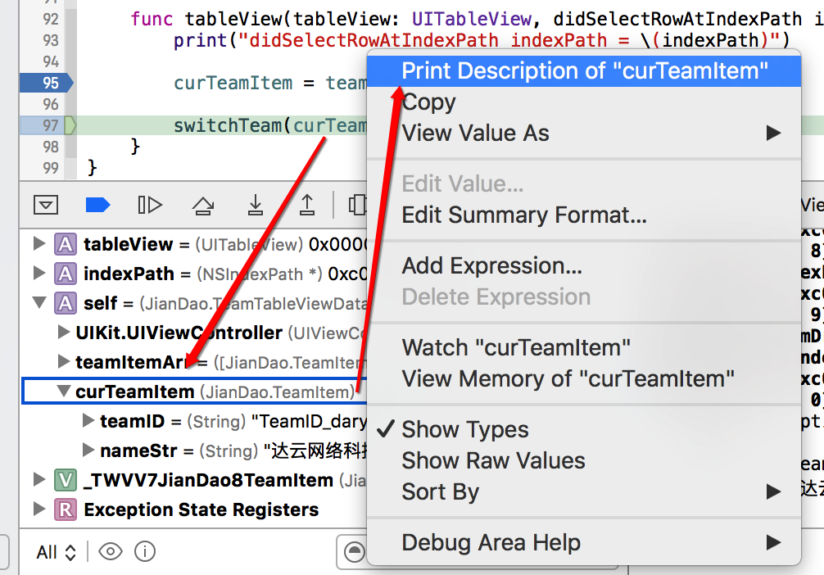Expand the tableView variable
This screenshot has width=824, height=575.
point(38,243)
